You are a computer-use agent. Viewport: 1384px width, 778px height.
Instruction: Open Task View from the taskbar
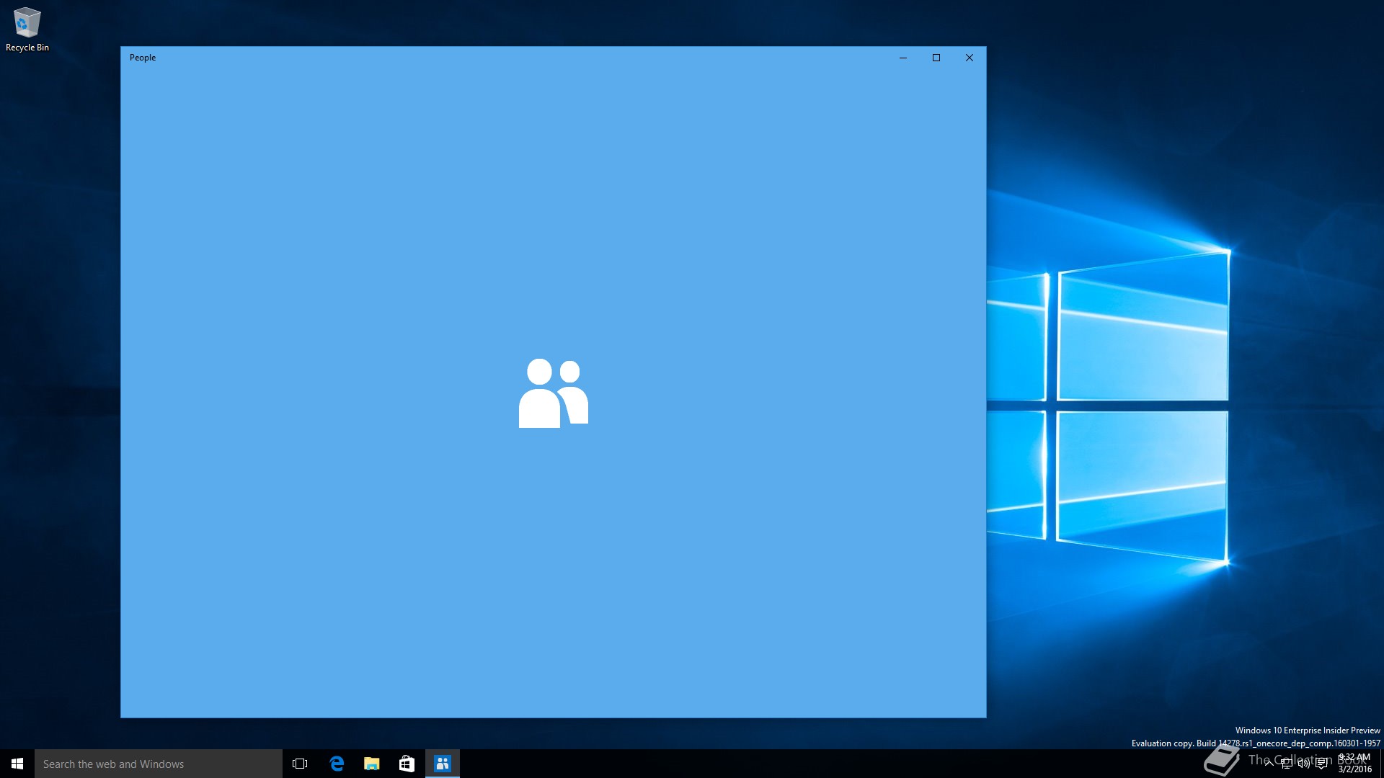tap(300, 764)
